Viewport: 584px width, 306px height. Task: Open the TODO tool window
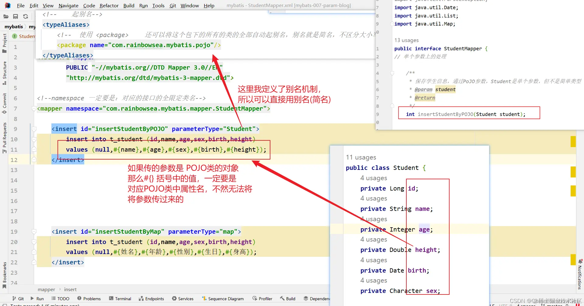60,299
